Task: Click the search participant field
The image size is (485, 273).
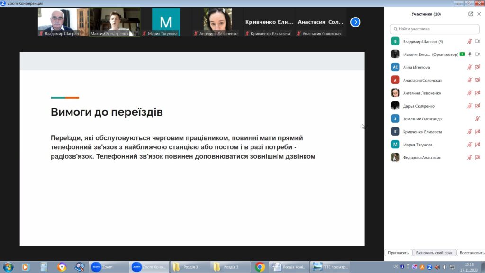Action: 435,29
